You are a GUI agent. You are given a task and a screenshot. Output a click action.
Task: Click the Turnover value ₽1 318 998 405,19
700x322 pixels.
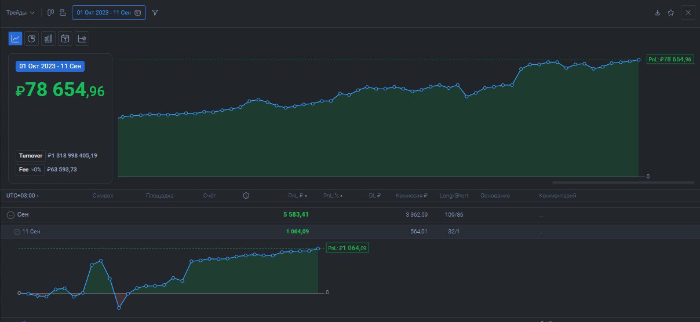72,155
